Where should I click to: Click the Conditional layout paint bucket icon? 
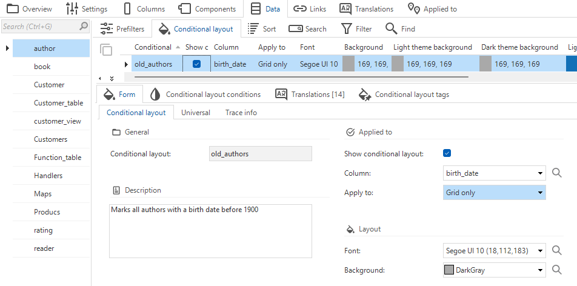click(164, 28)
